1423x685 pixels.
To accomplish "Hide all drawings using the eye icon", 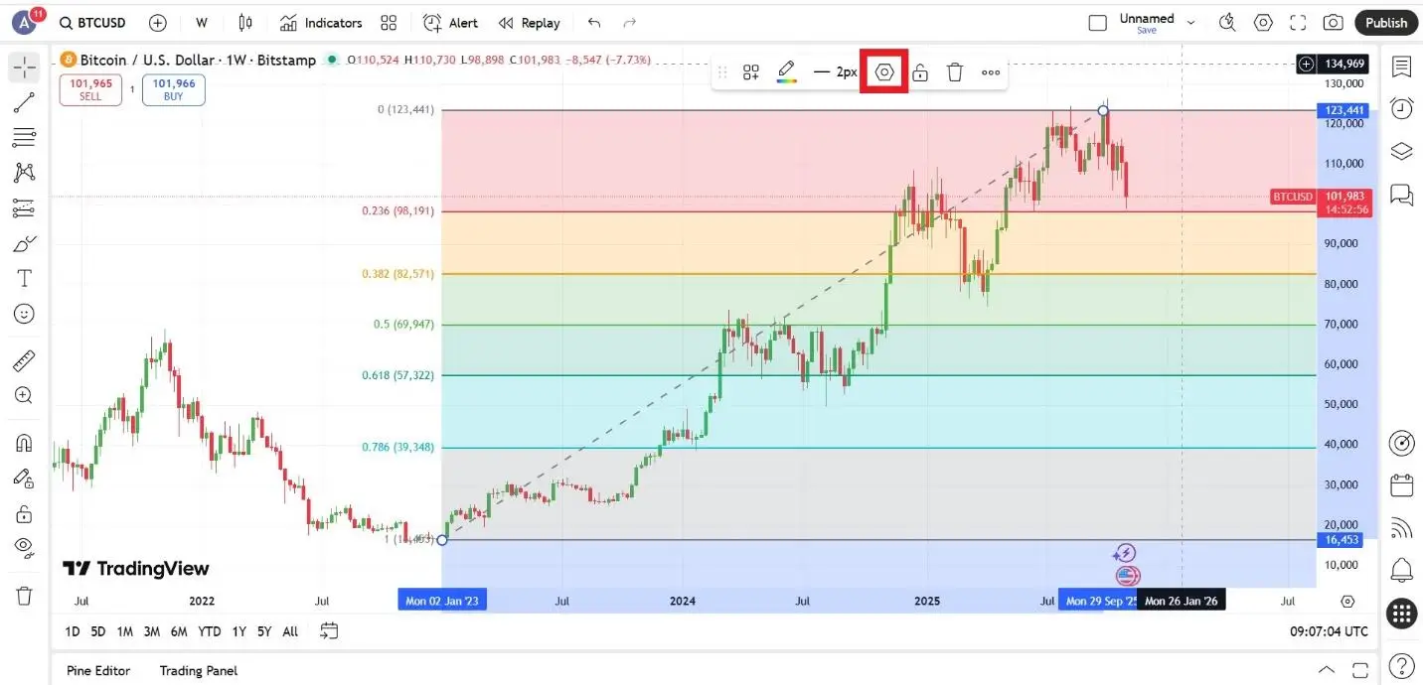I will pos(24,547).
